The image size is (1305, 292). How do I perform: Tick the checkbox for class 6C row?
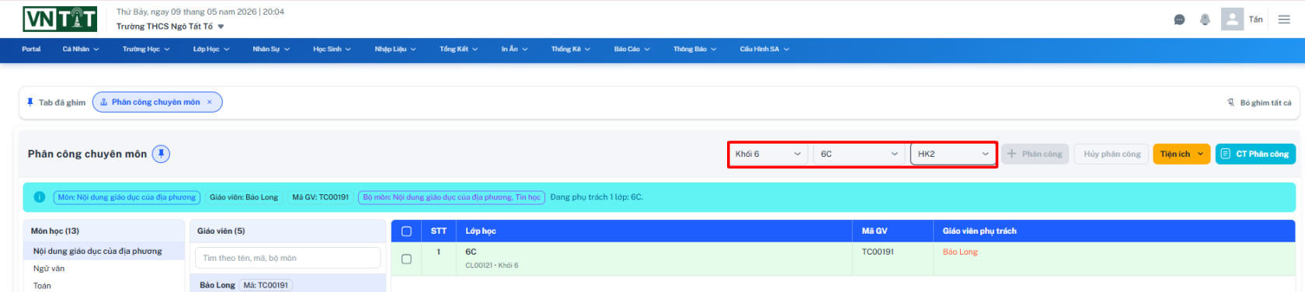point(406,259)
